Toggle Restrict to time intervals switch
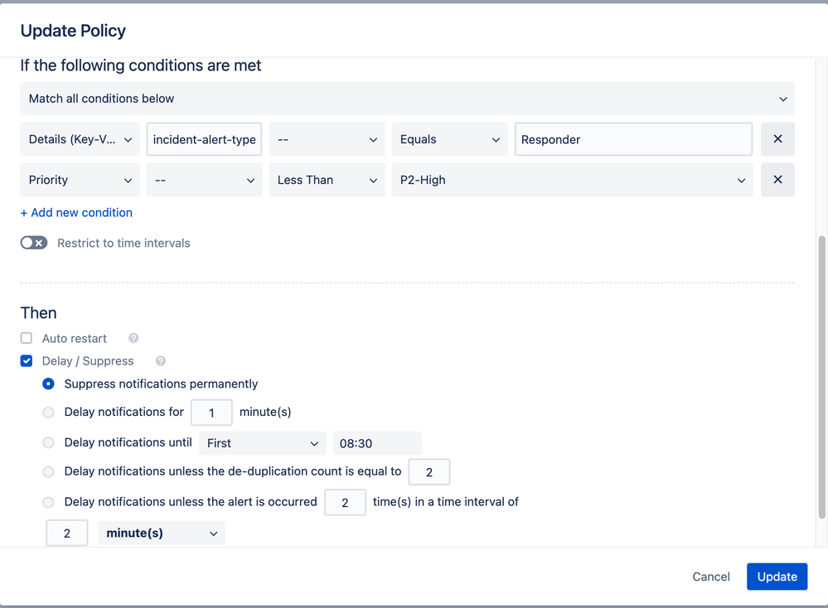Viewport: 828px width, 608px height. point(34,243)
